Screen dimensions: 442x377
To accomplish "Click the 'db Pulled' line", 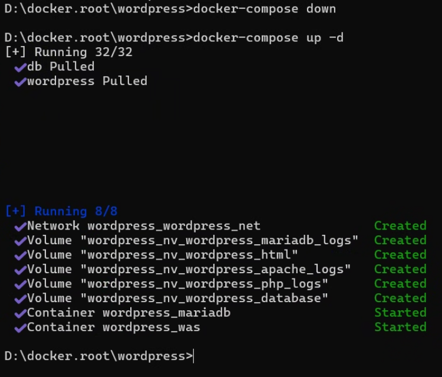I will [x=61, y=67].
